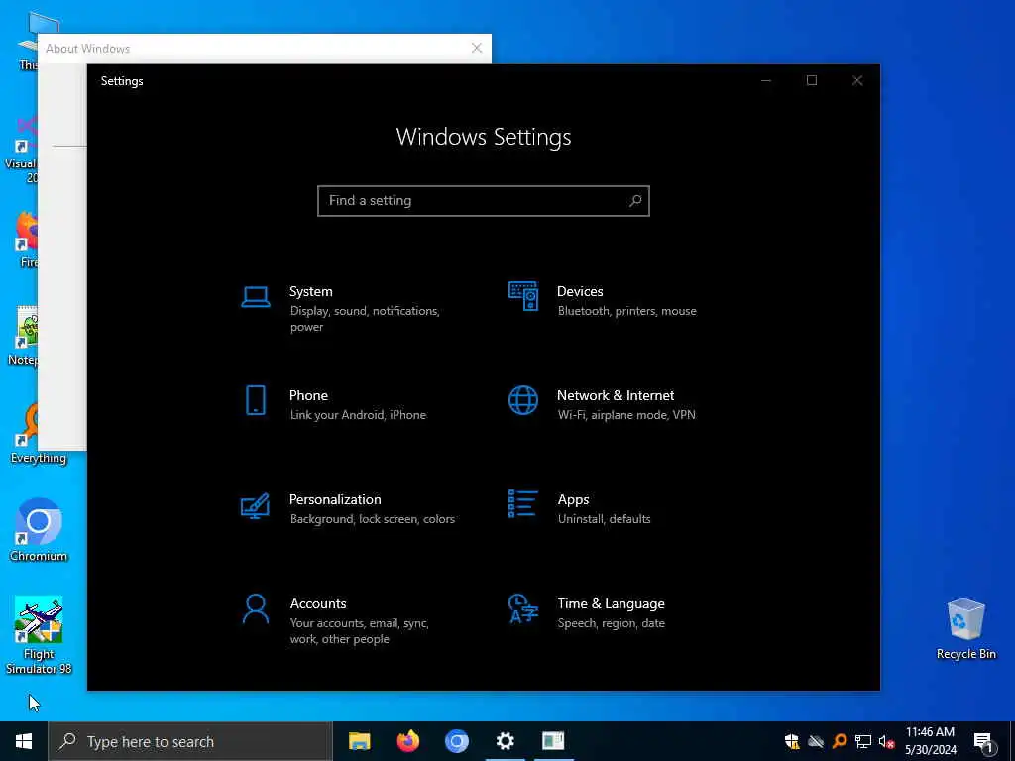Select the Personalization paintbrush icon
The height and width of the screenshot is (761, 1015).
255,506
